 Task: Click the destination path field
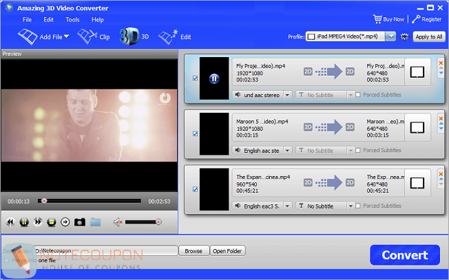105,251
